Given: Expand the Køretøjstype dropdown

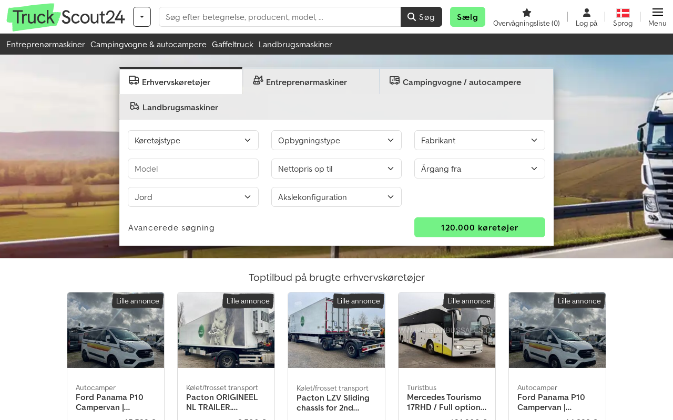Looking at the screenshot, I should [193, 140].
